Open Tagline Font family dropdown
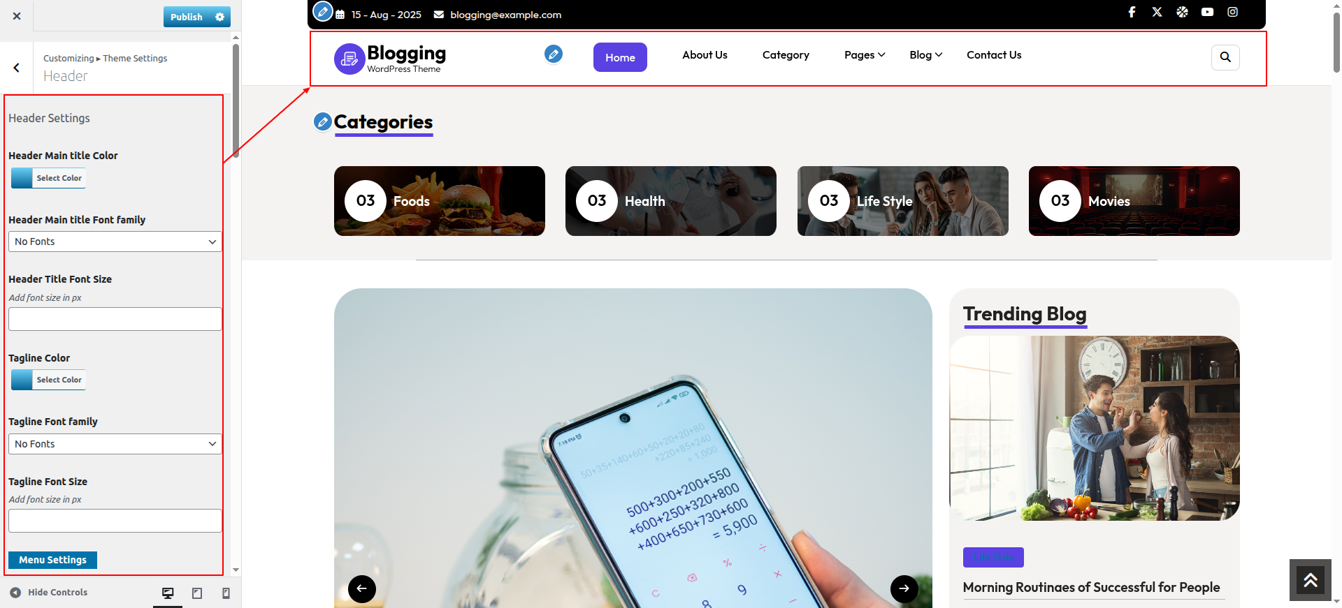This screenshot has height=608, width=1342. [x=115, y=444]
